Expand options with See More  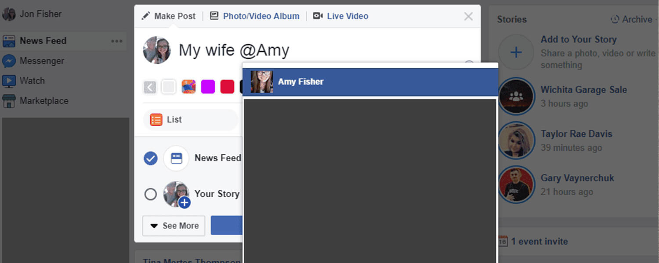pyautogui.click(x=174, y=226)
